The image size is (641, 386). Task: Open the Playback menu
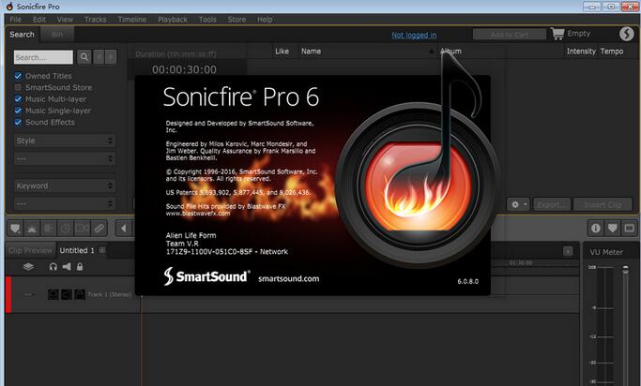[x=173, y=19]
